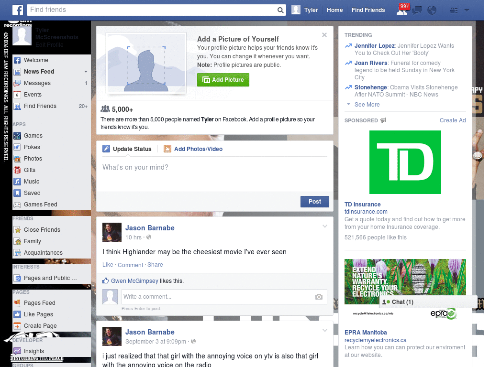The width and height of the screenshot is (490, 367).
Task: Click the Pages Feed icon
Action: (x=17, y=302)
